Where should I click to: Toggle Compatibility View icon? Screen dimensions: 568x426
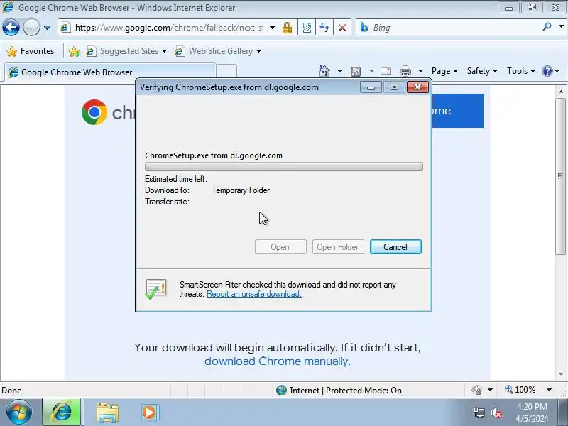pyautogui.click(x=307, y=28)
